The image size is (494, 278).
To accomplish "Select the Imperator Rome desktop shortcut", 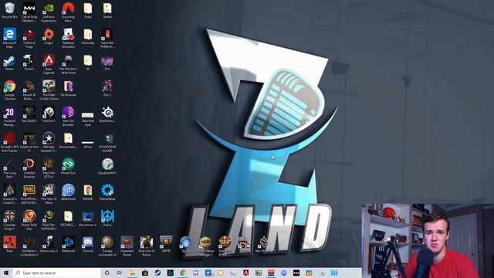I will click(x=127, y=246).
